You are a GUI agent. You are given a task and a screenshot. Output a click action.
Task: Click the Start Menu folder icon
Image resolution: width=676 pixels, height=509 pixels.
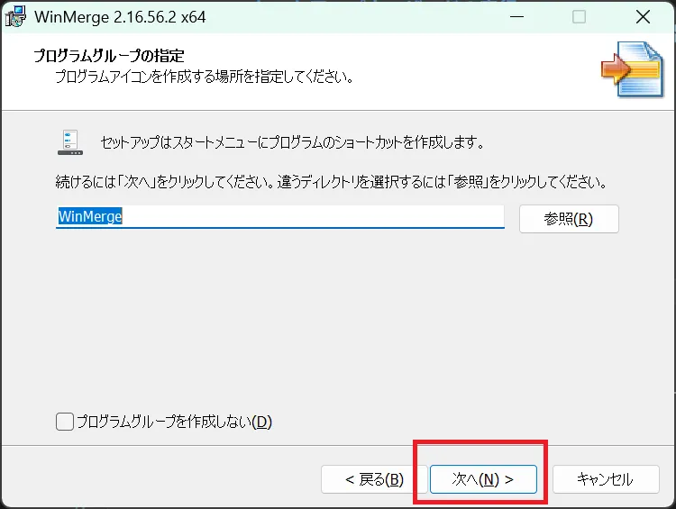click(70, 142)
